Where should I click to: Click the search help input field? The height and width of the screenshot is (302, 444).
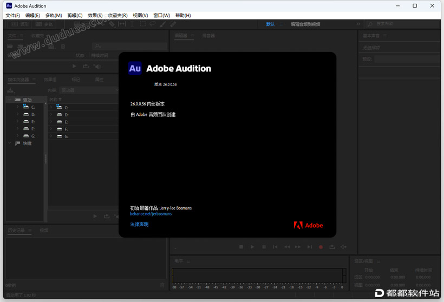[402, 24]
